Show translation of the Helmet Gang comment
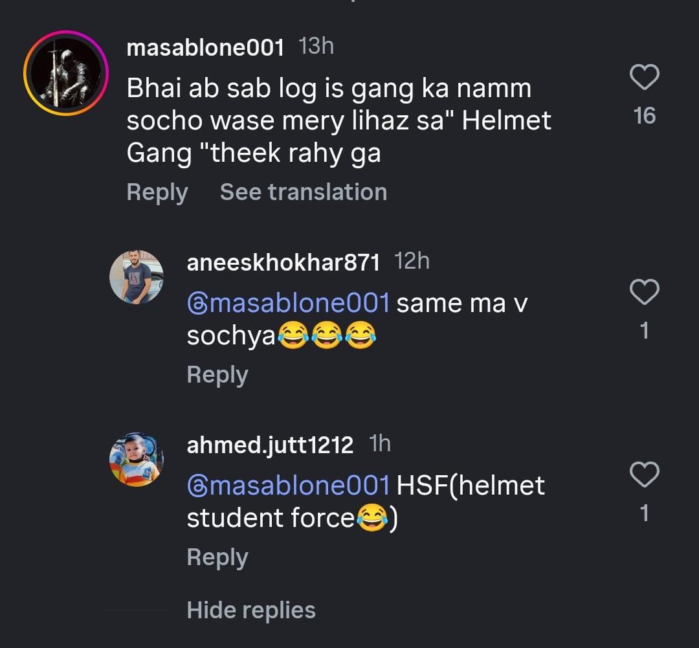Viewport: 699px width, 648px height. [x=304, y=192]
